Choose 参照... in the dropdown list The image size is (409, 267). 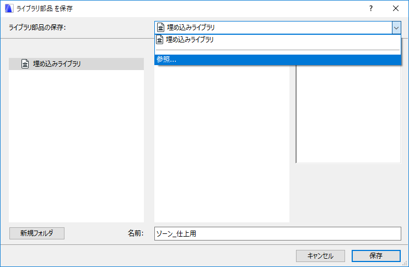[278, 60]
